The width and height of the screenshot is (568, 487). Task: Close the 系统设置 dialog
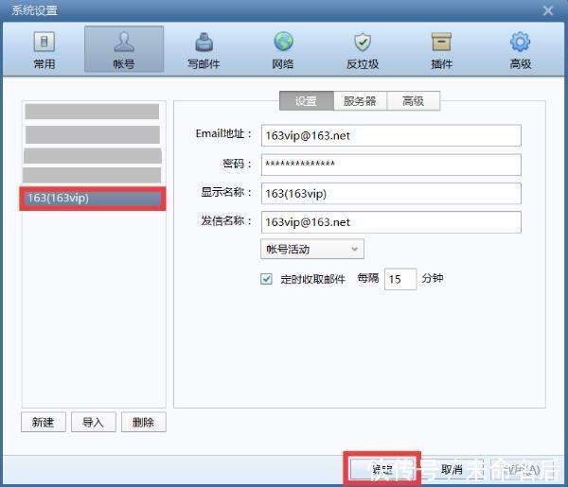[x=548, y=10]
